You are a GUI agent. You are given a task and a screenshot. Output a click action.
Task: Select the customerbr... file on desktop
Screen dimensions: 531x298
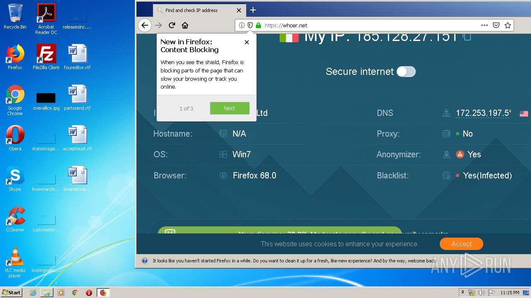pyautogui.click(x=46, y=221)
